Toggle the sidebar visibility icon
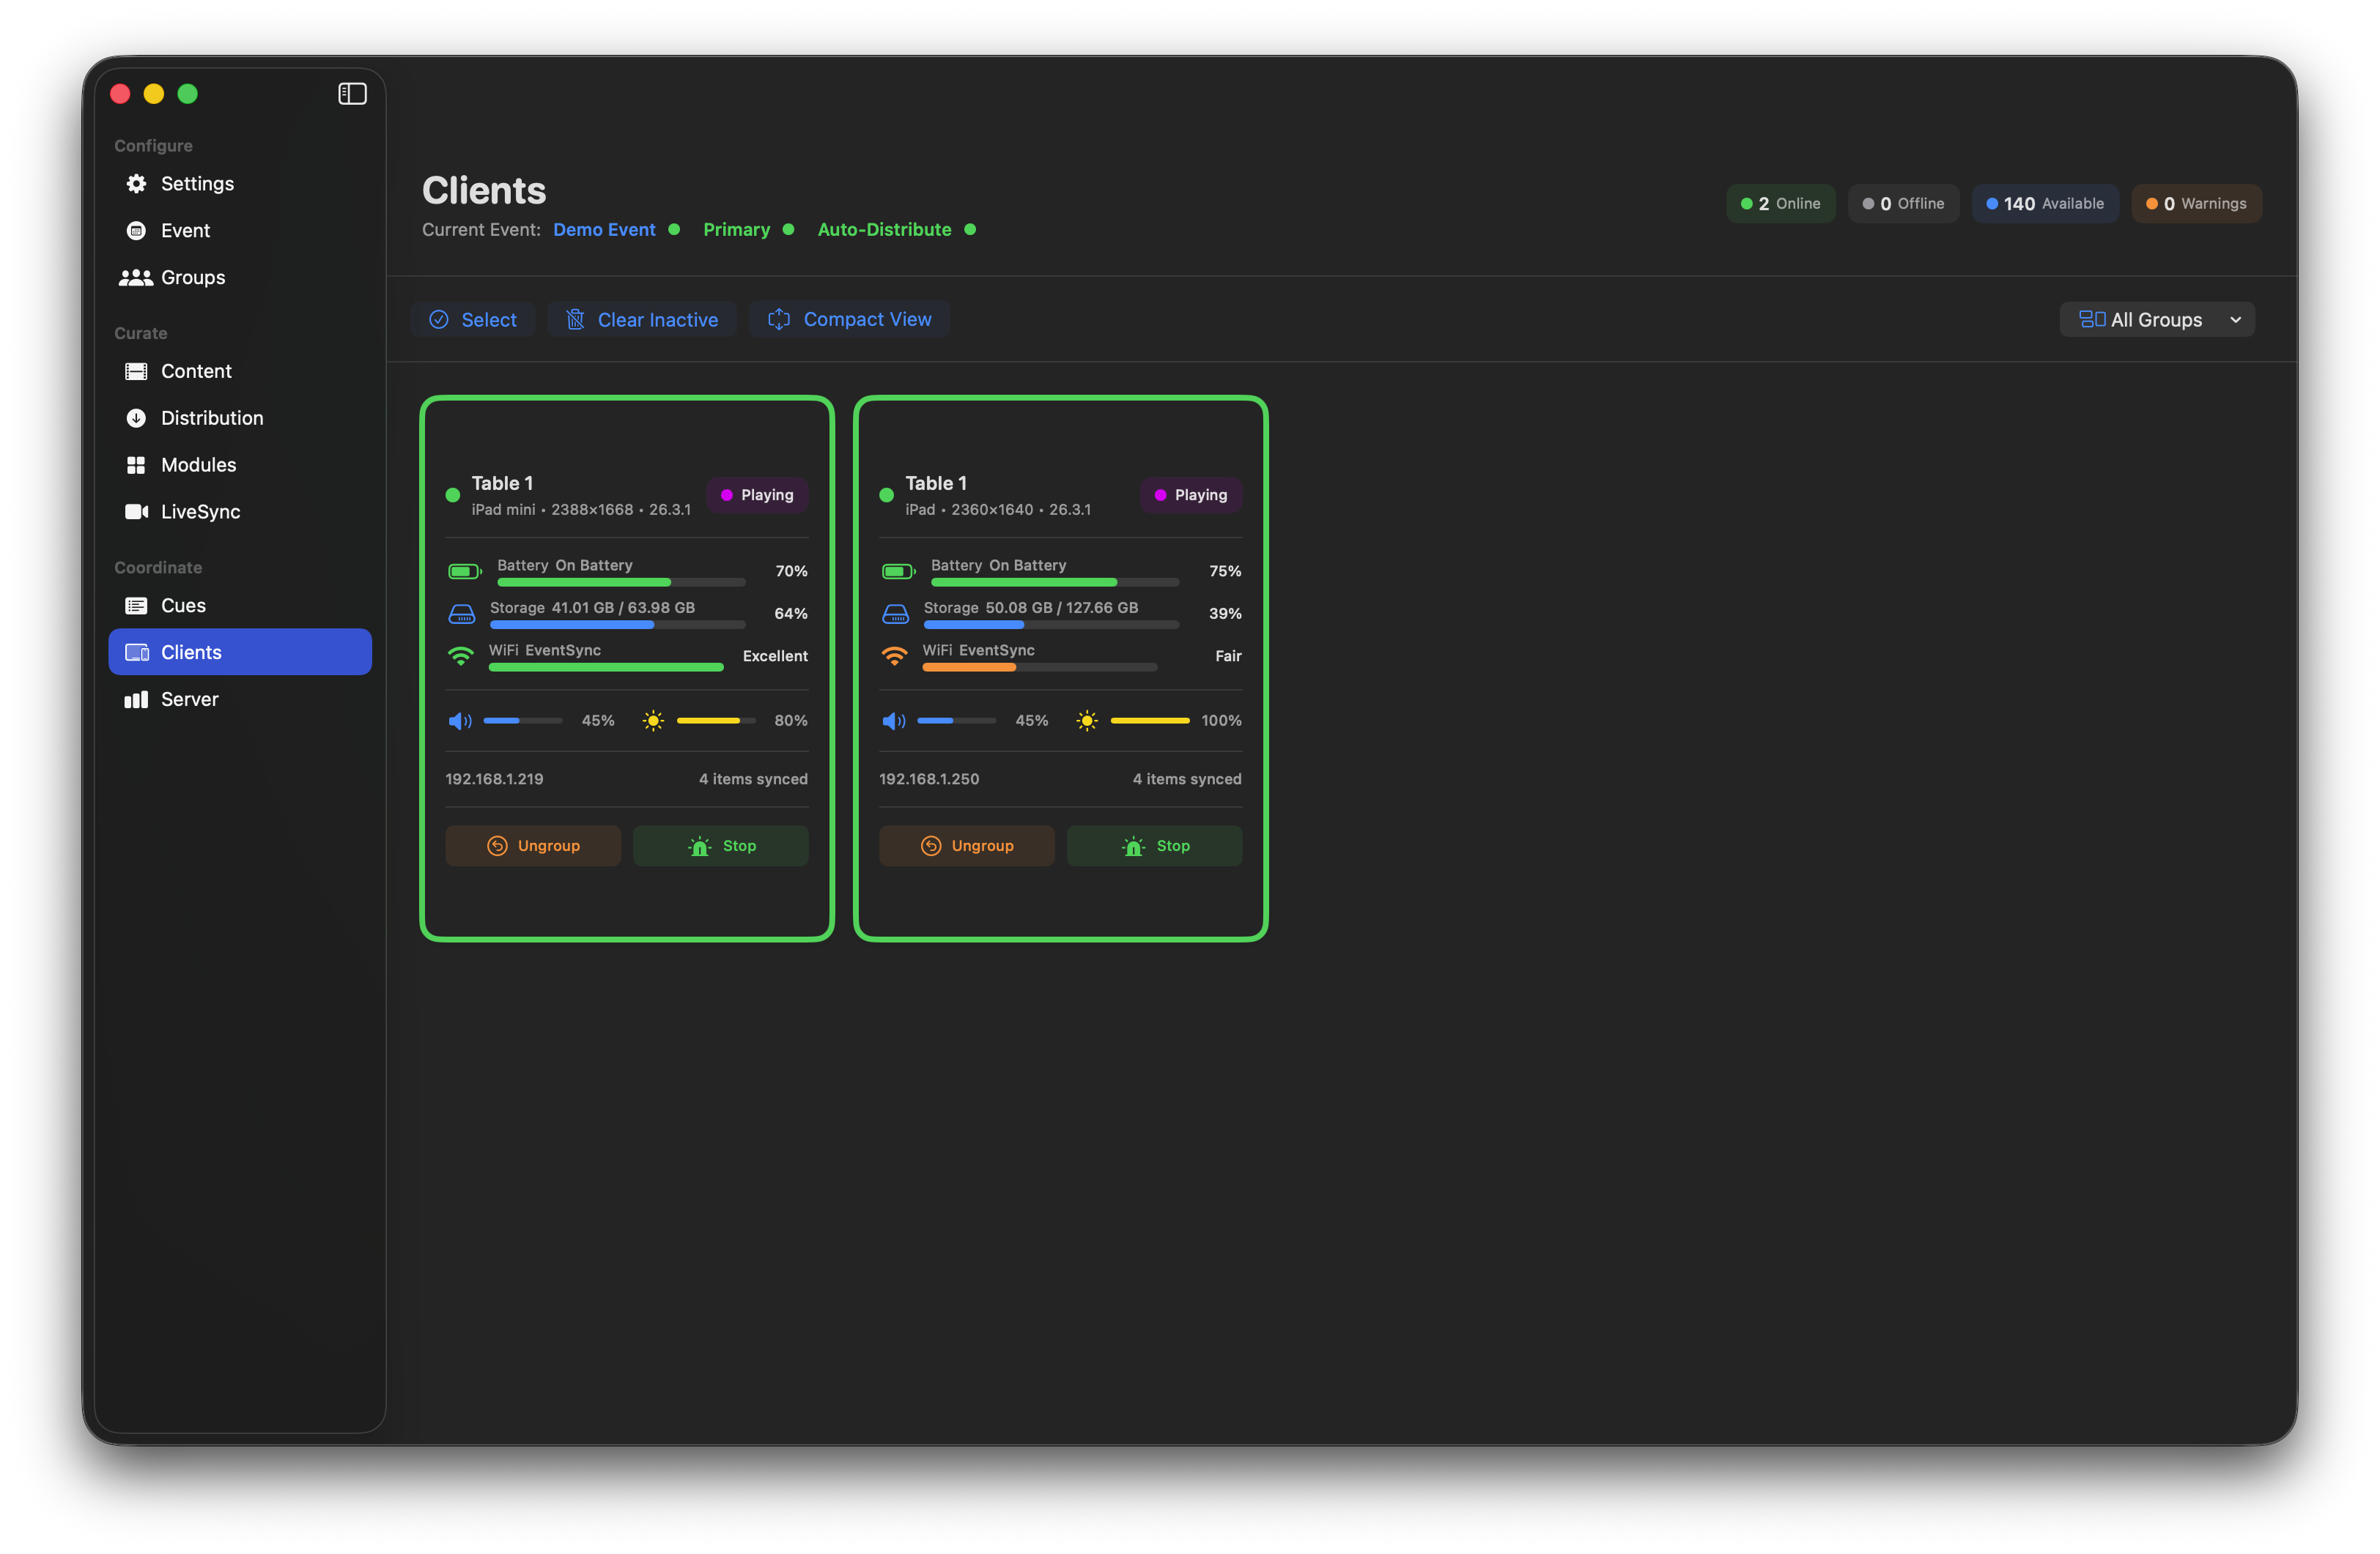 [x=352, y=94]
